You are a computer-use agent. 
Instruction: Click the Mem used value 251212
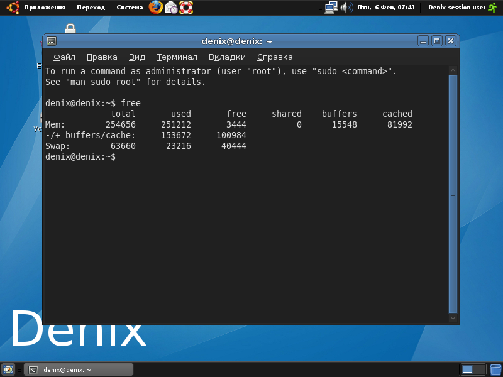pyautogui.click(x=176, y=124)
